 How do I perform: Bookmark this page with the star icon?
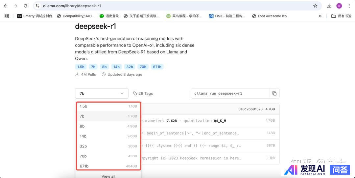[x=315, y=6]
